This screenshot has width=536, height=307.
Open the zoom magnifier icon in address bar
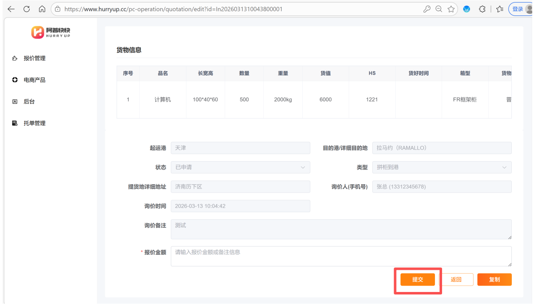pyautogui.click(x=439, y=9)
